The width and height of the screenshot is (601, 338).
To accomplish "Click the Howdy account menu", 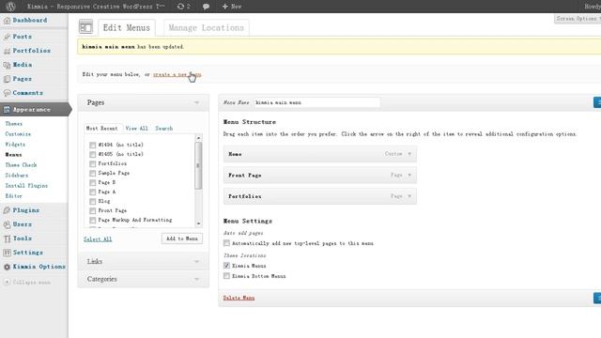I will click(593, 7).
